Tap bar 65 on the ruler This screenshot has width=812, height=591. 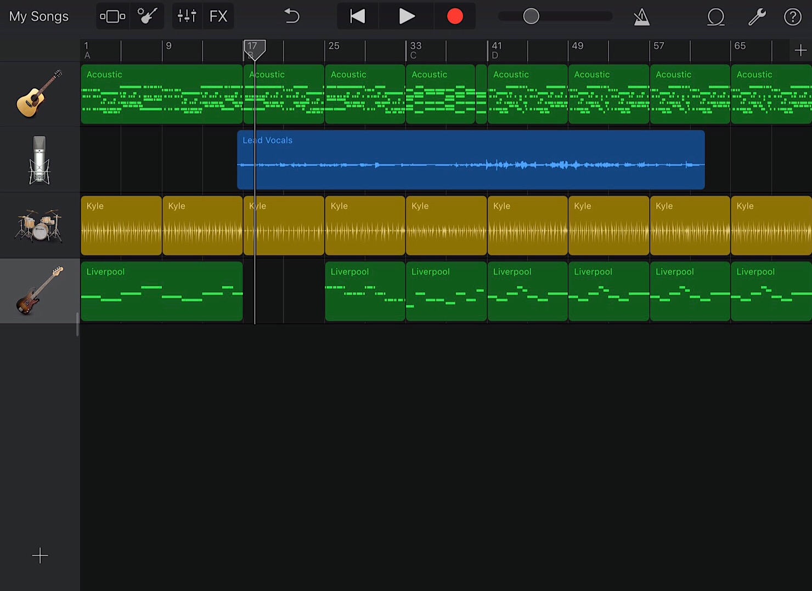740,46
